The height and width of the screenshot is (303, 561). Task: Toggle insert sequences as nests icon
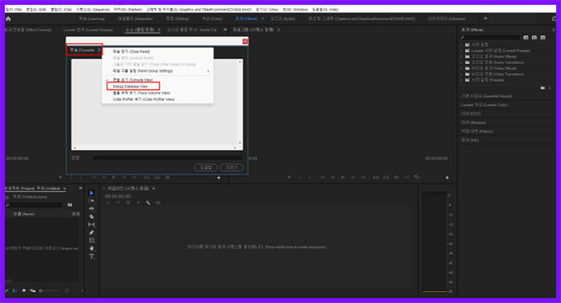pos(108,203)
